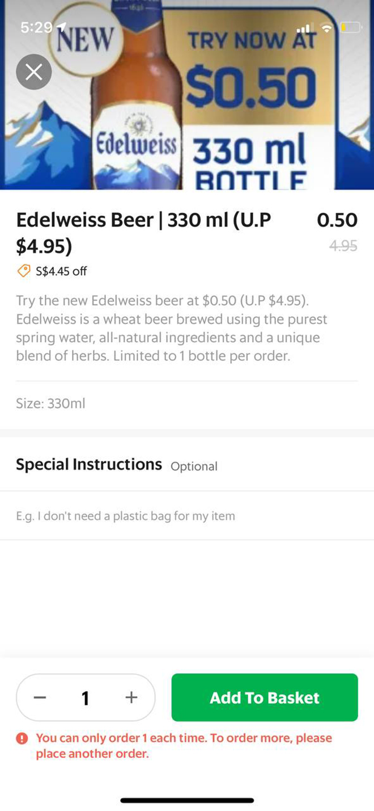Increase quantity with the plus button

(131, 697)
